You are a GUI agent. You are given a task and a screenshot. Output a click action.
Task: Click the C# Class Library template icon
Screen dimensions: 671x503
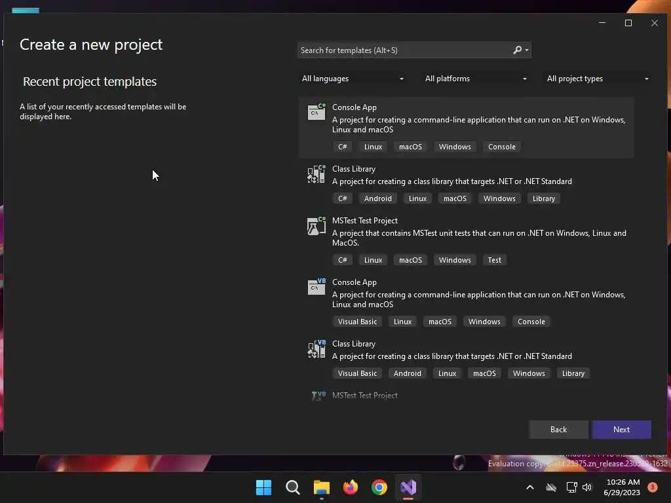click(x=316, y=174)
